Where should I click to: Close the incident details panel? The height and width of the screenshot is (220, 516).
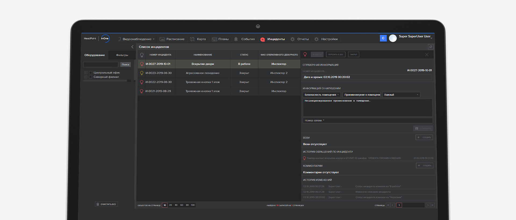[427, 54]
